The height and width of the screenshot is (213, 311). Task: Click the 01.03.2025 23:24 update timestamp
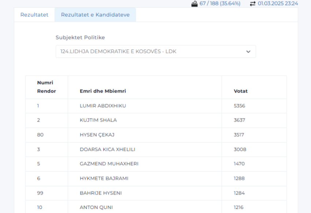278,4
